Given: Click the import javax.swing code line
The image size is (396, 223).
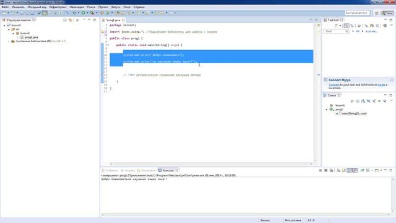Looking at the screenshot, I should [163, 32].
